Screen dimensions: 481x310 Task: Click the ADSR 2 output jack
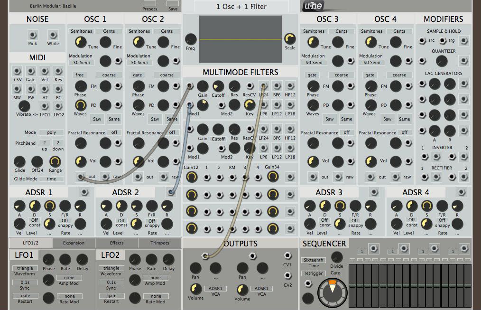click(x=171, y=192)
